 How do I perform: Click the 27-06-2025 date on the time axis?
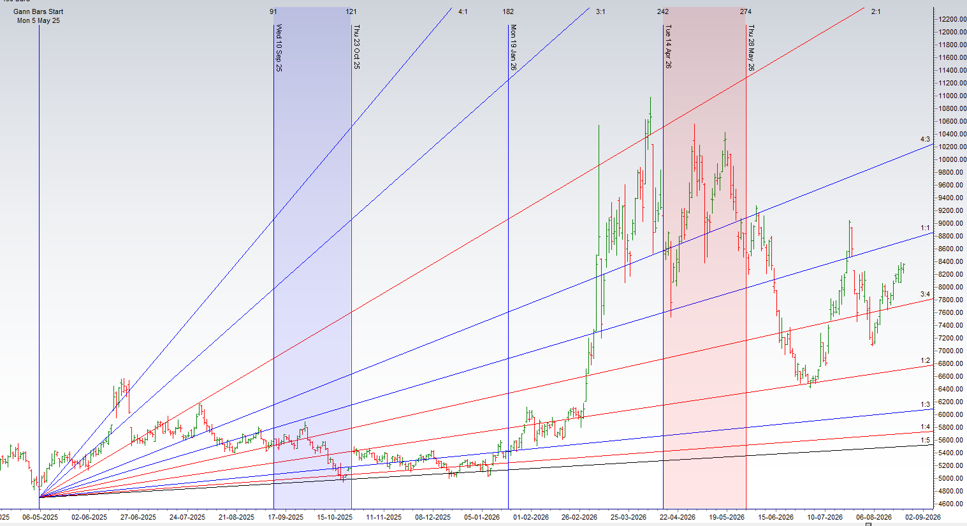tap(138, 517)
